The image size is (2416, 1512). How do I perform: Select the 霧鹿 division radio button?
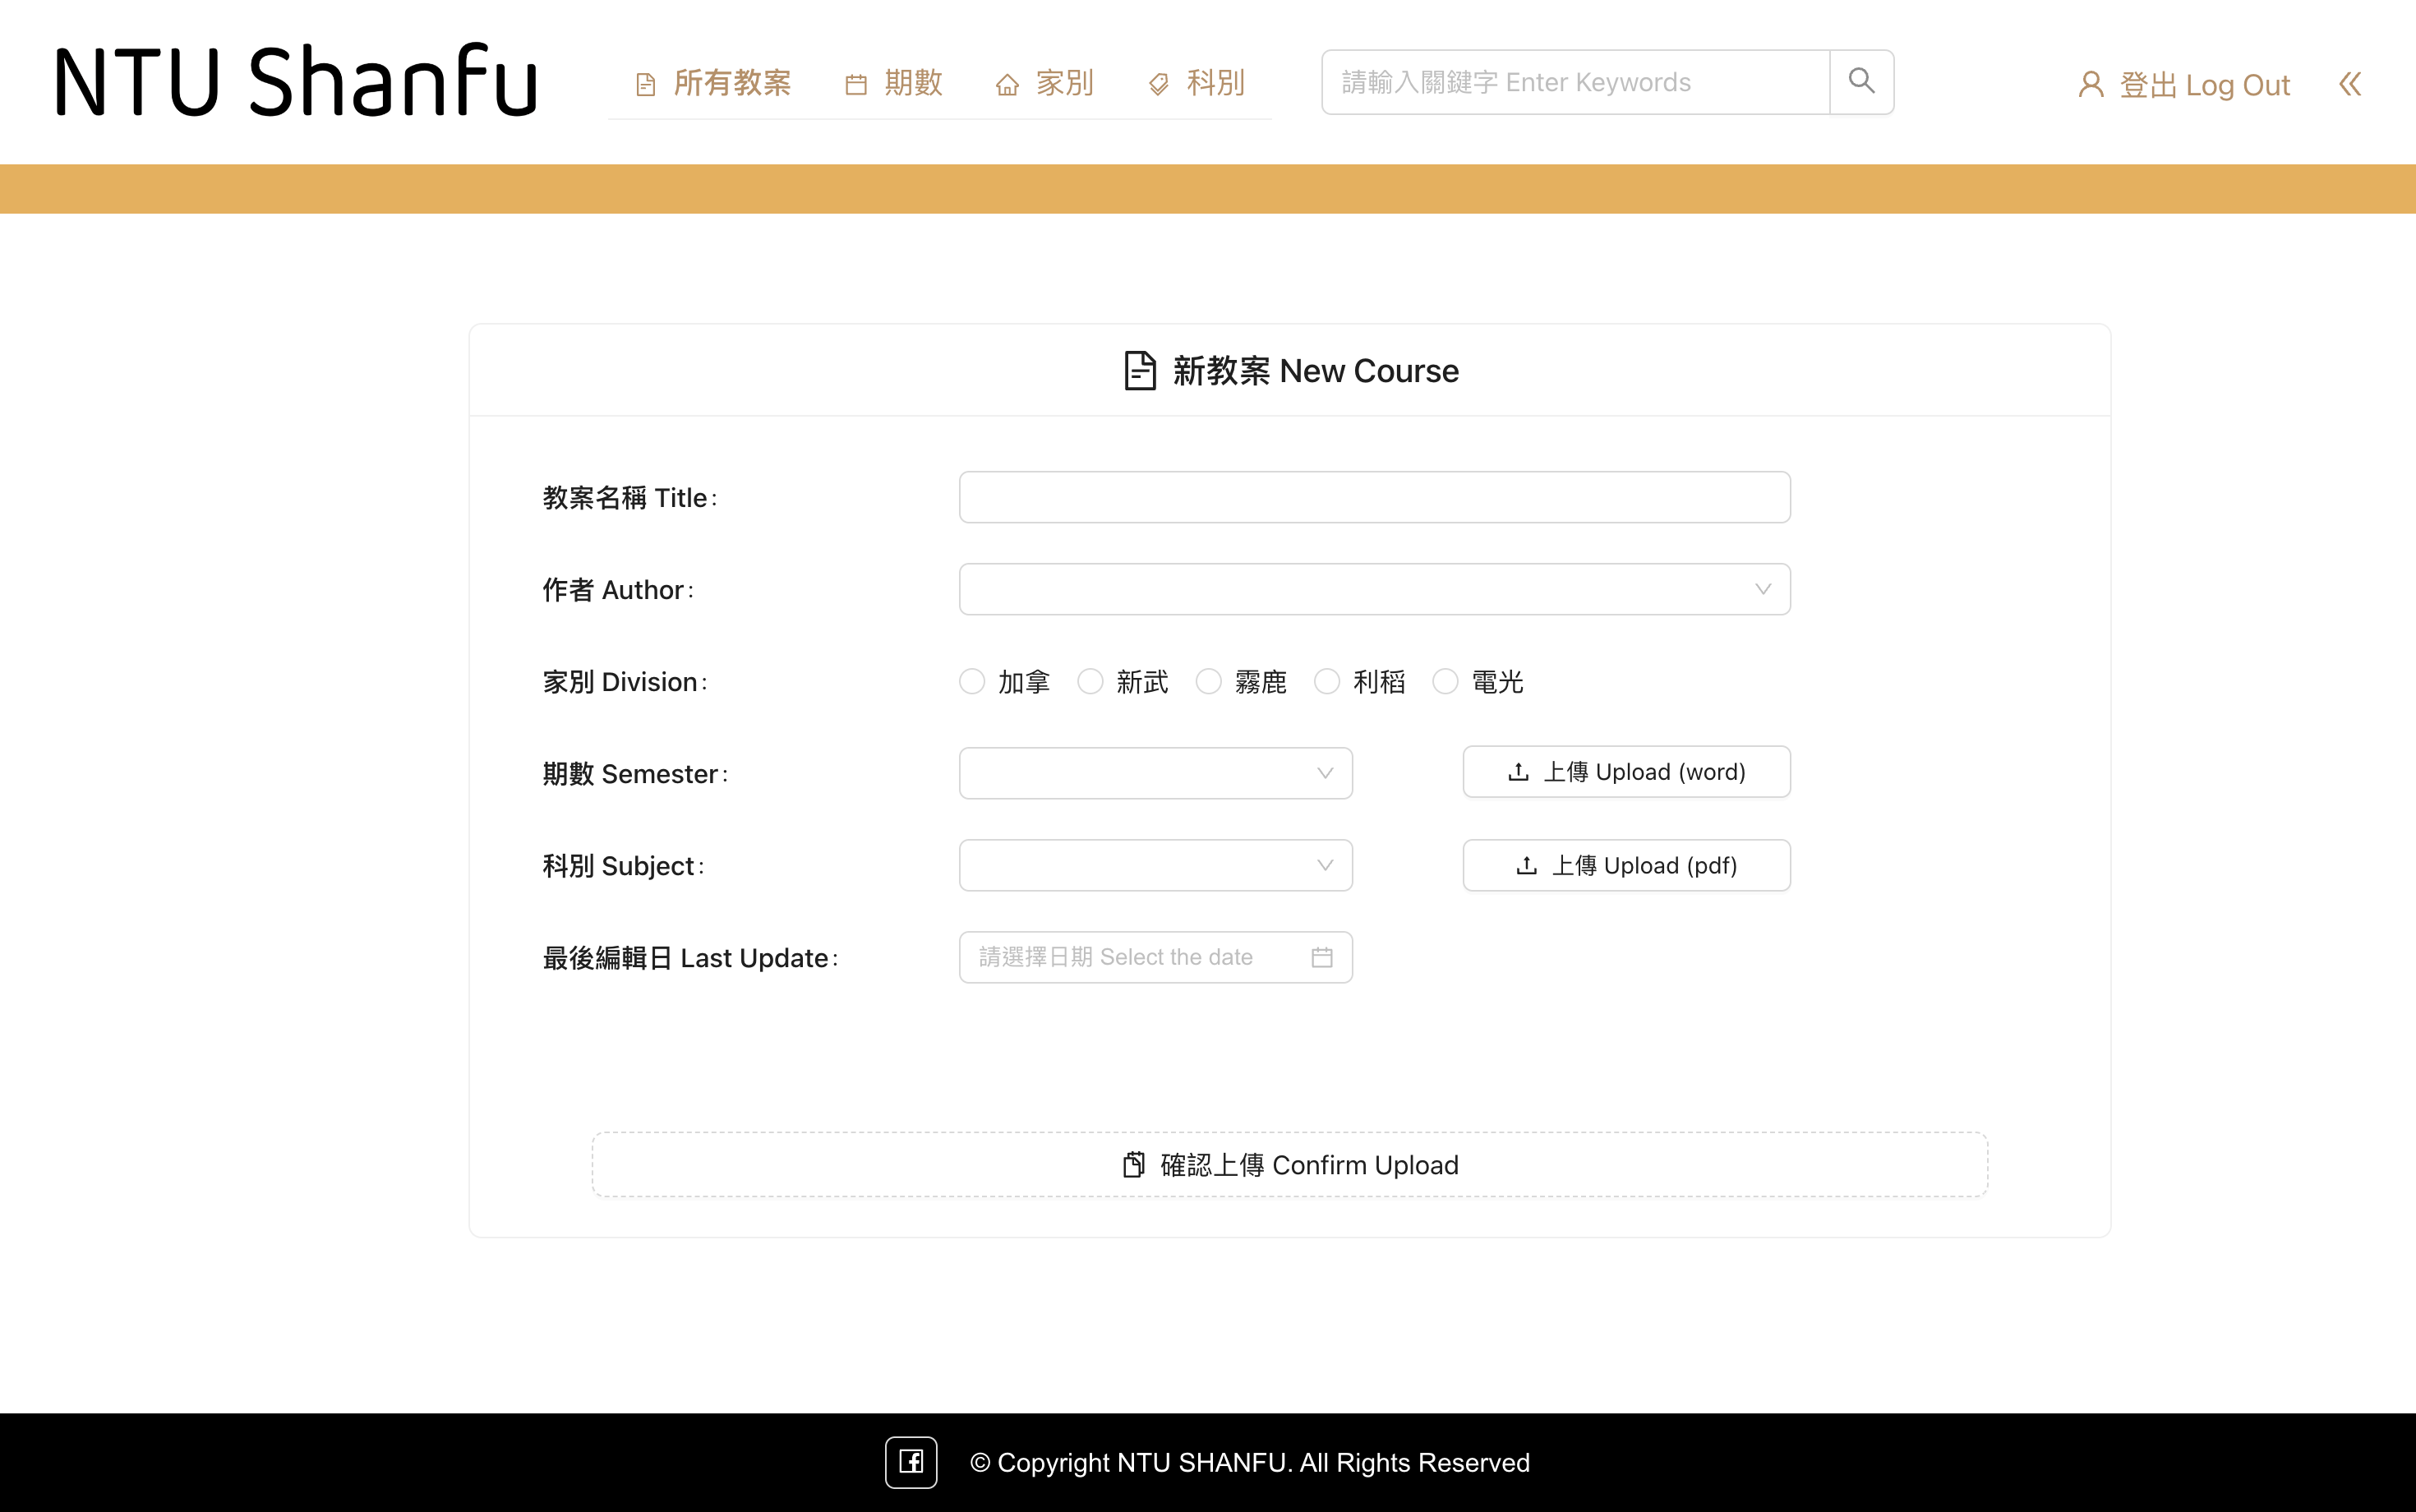pyautogui.click(x=1208, y=682)
